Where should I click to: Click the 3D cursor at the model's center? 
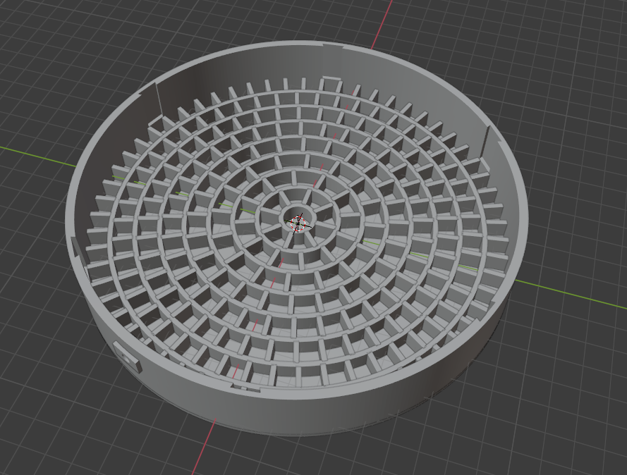pyautogui.click(x=298, y=223)
